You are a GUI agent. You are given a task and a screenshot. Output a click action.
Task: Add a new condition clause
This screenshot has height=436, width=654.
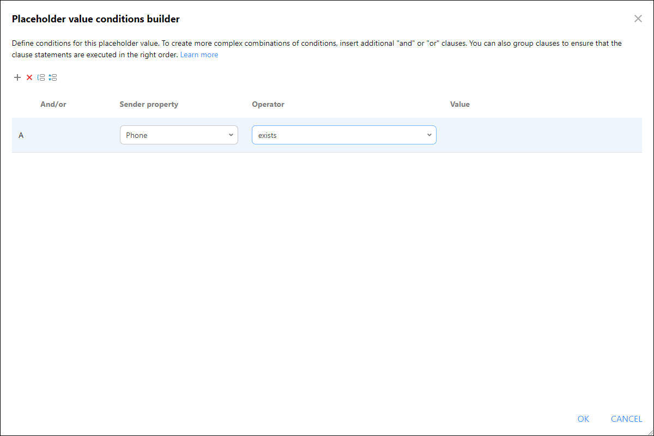coord(17,77)
